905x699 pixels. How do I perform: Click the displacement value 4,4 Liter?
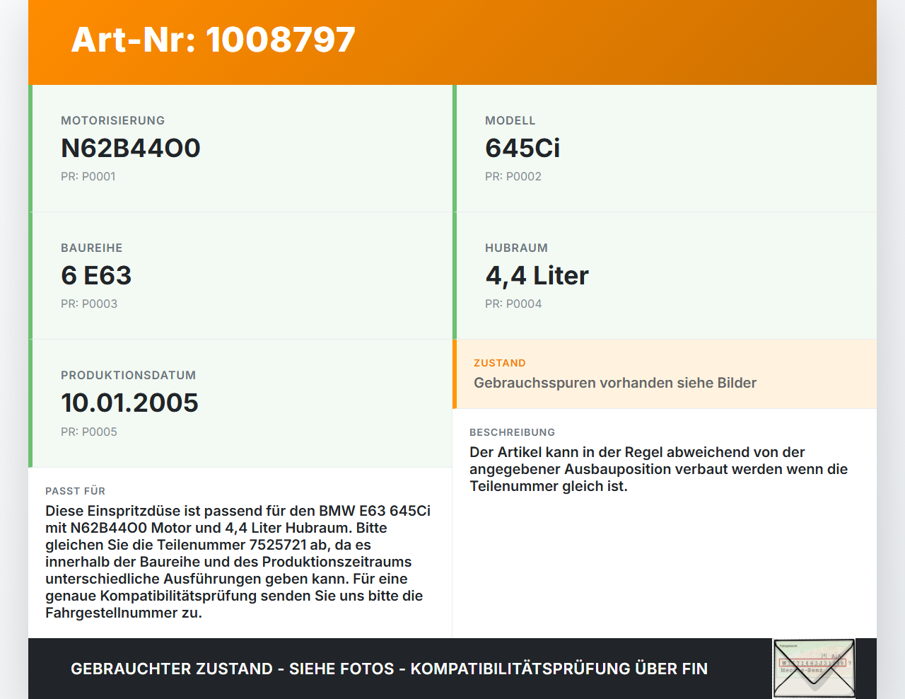tap(537, 275)
